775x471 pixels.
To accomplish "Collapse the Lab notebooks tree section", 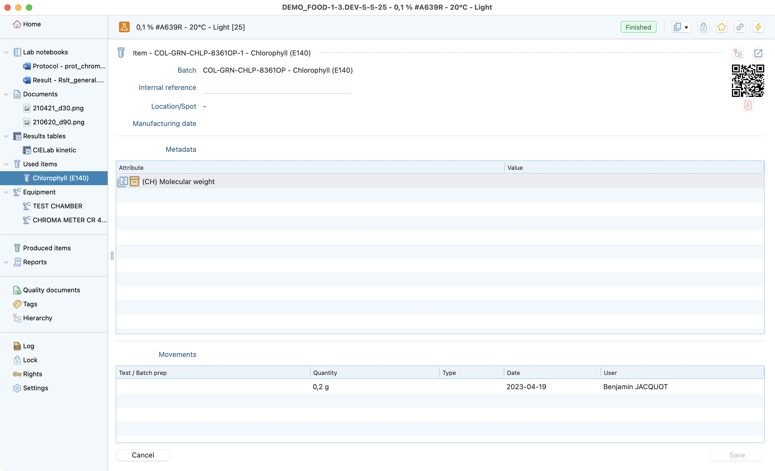I will pos(6,52).
